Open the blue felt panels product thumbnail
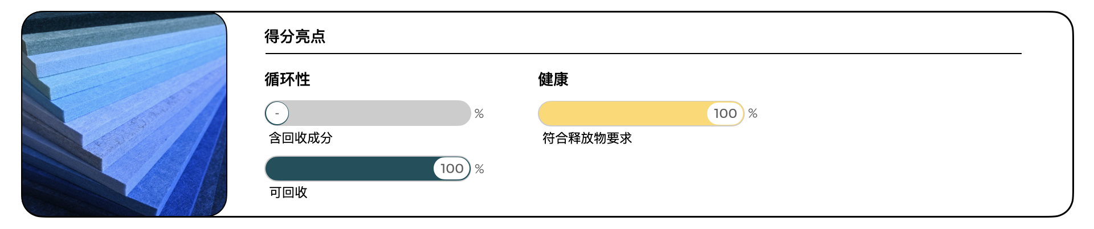1094x229 pixels. [x=124, y=114]
